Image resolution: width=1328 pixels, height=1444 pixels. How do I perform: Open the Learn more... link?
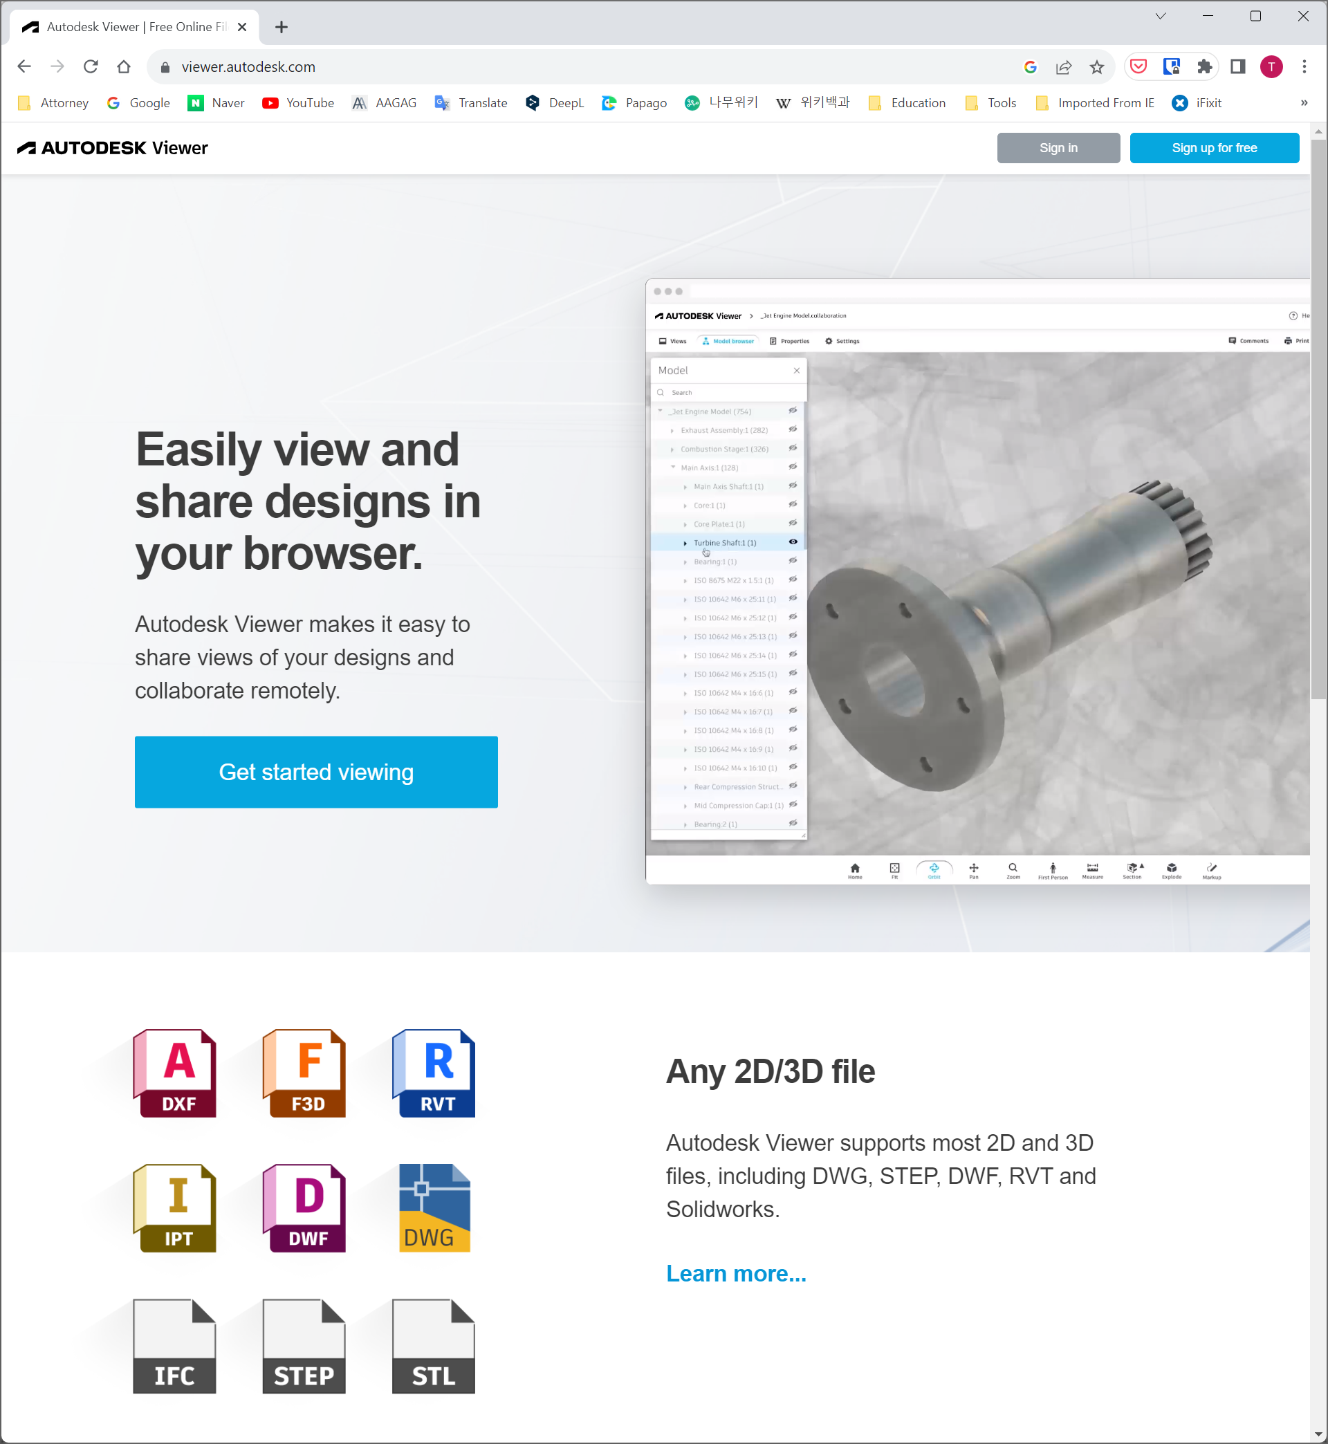[736, 1273]
